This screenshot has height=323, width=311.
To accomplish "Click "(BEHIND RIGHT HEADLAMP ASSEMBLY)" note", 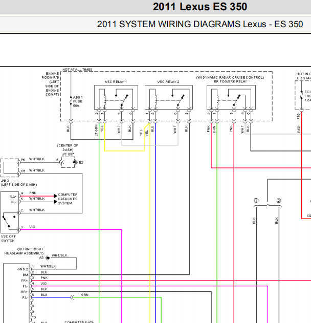I will [x=24, y=251].
